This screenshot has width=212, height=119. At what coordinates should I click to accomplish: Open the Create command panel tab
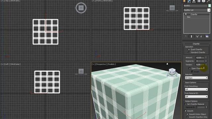pyautogui.click(x=184, y=1)
